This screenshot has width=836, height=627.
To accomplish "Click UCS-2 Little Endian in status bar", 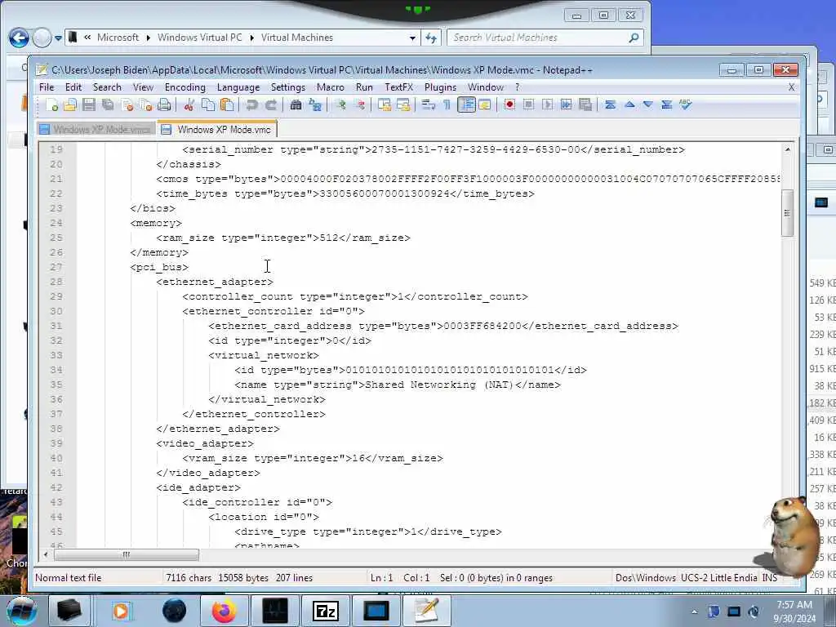I will (x=718, y=577).
